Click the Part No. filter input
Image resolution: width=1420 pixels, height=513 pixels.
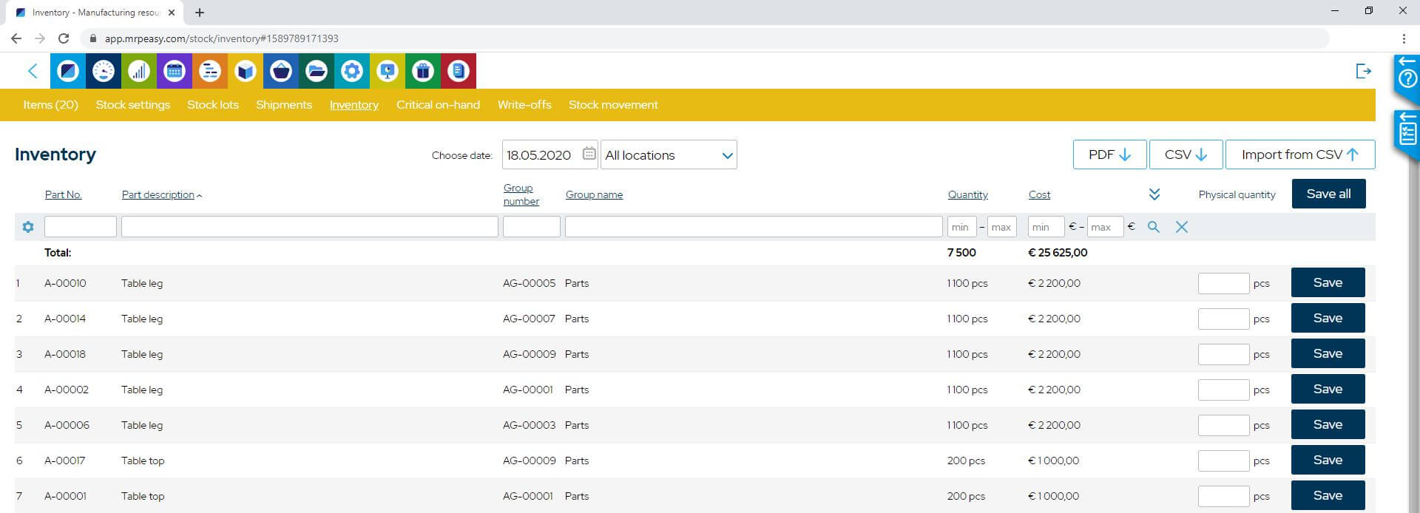coord(81,227)
